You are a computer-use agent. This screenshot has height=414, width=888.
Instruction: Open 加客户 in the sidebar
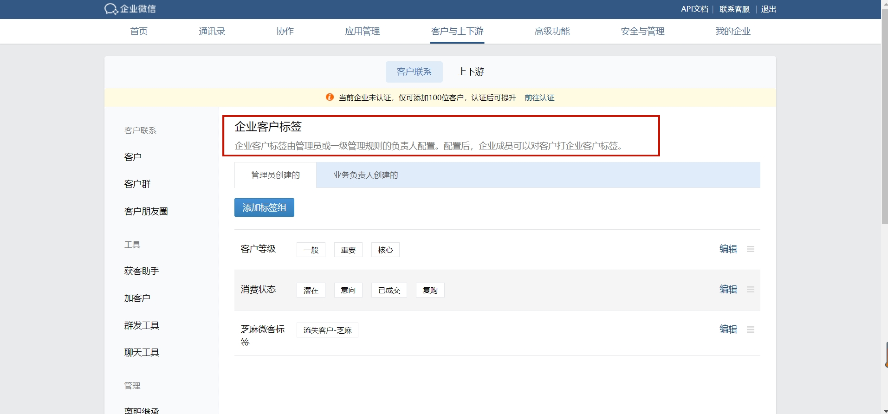point(137,298)
